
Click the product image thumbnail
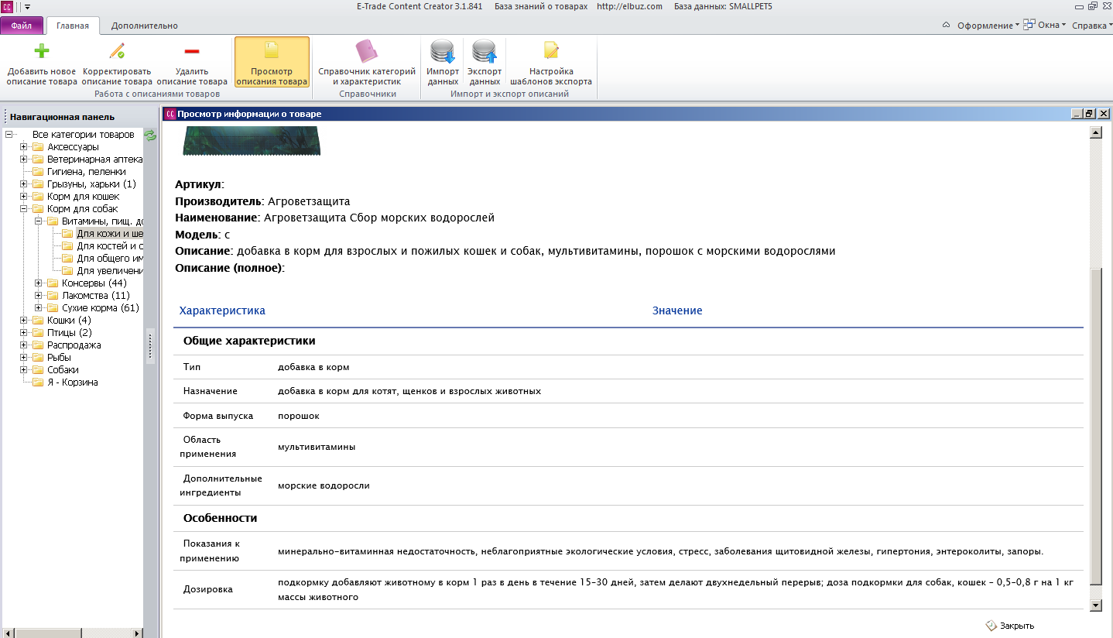(x=252, y=142)
